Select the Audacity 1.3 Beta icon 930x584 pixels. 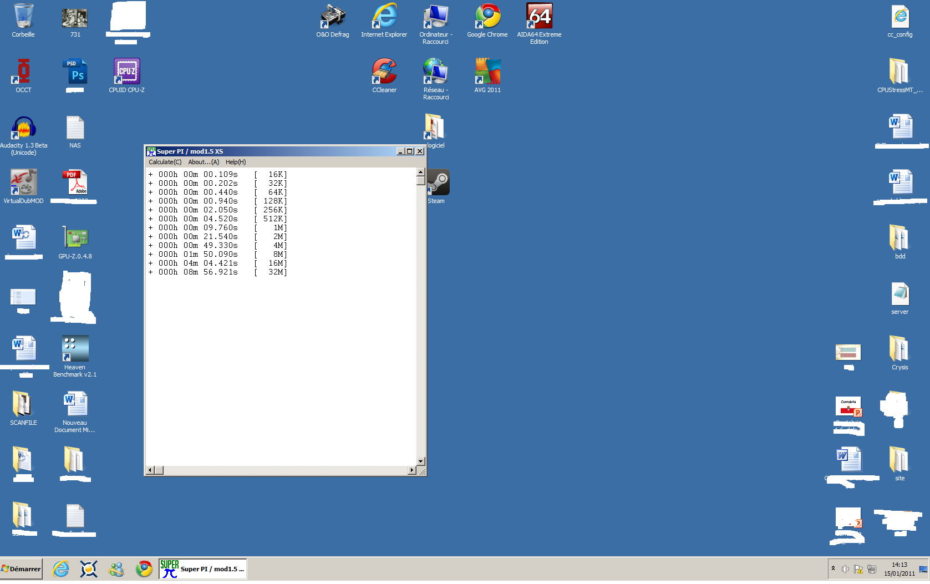click(23, 129)
